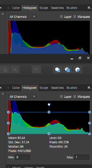The image size is (92, 168).
Task: Restore down the application window
Action: [x=80, y=58]
